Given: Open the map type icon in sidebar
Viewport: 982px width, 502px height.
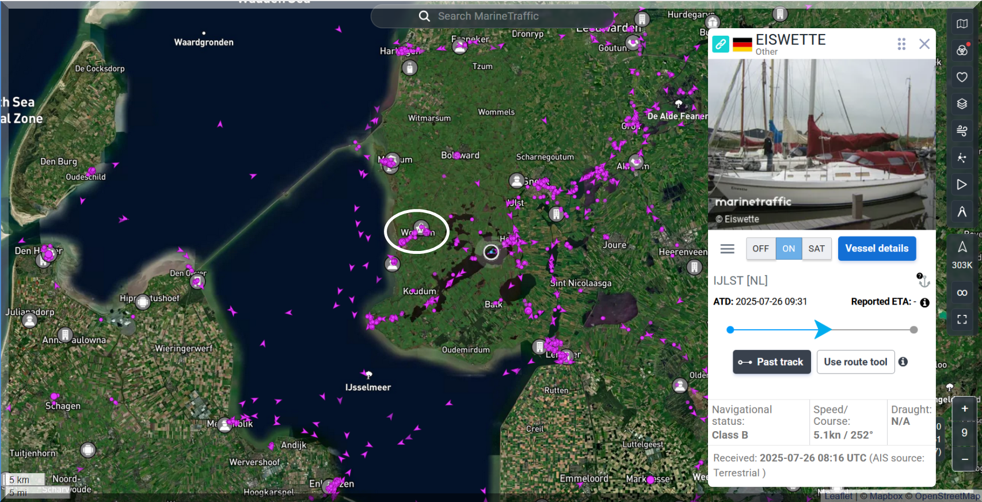Looking at the screenshot, I should 962,24.
